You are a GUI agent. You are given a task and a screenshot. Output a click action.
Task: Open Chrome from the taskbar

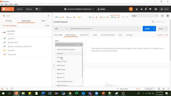[x=70, y=93]
